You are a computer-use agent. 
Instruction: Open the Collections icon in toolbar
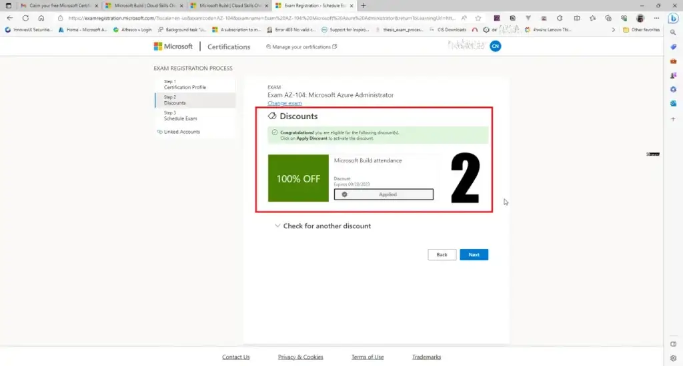tap(608, 18)
